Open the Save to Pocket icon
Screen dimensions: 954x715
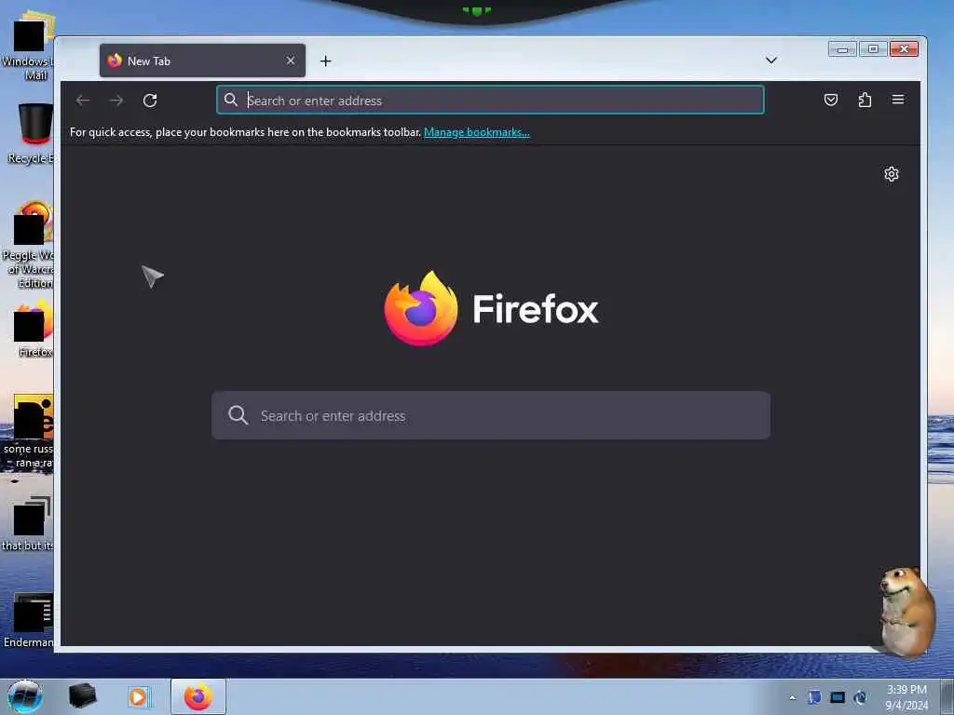click(x=830, y=100)
